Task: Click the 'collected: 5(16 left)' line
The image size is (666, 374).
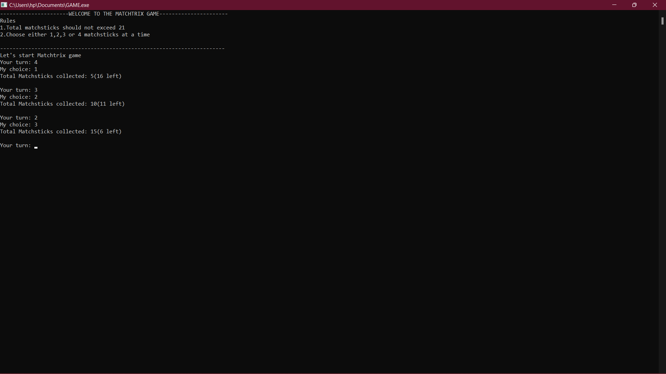Action: 61,76
